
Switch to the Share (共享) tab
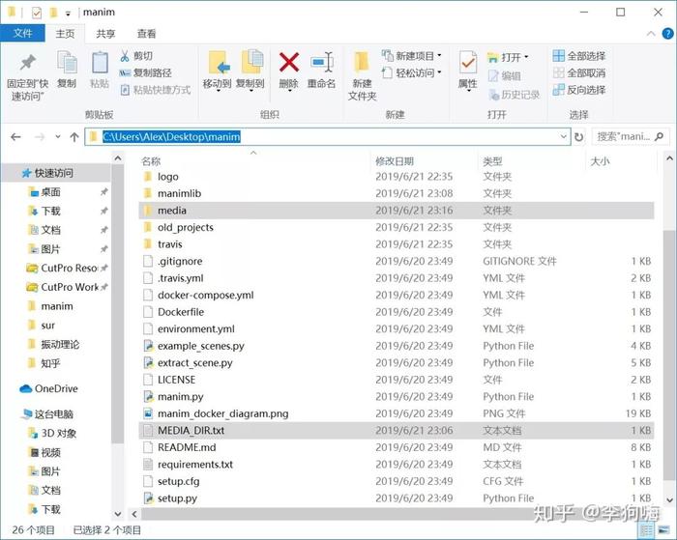(x=105, y=34)
